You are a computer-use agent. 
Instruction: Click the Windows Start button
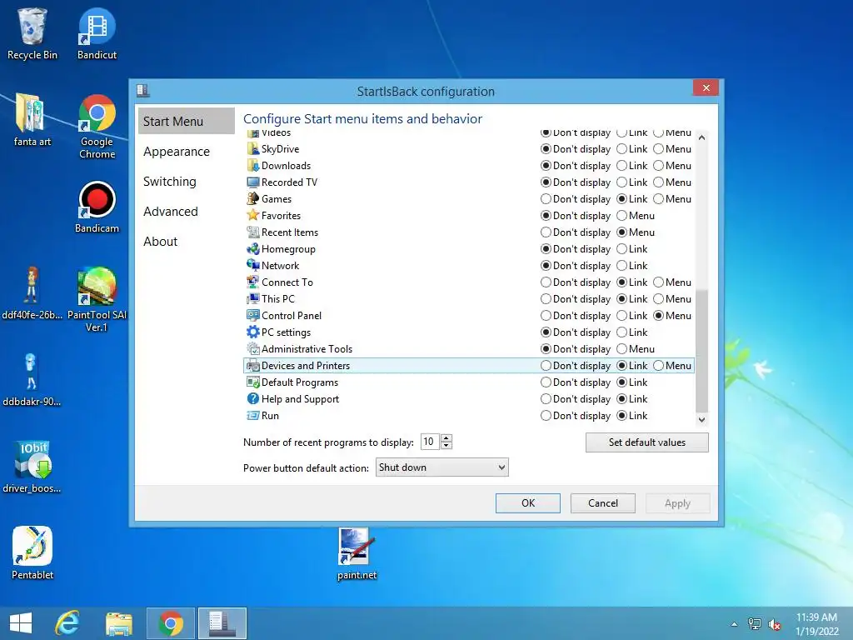pyautogui.click(x=21, y=623)
